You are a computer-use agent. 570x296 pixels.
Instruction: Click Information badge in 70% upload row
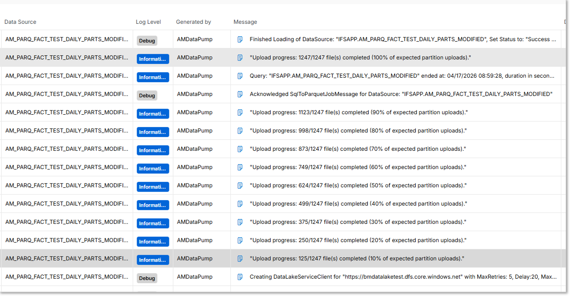click(153, 150)
